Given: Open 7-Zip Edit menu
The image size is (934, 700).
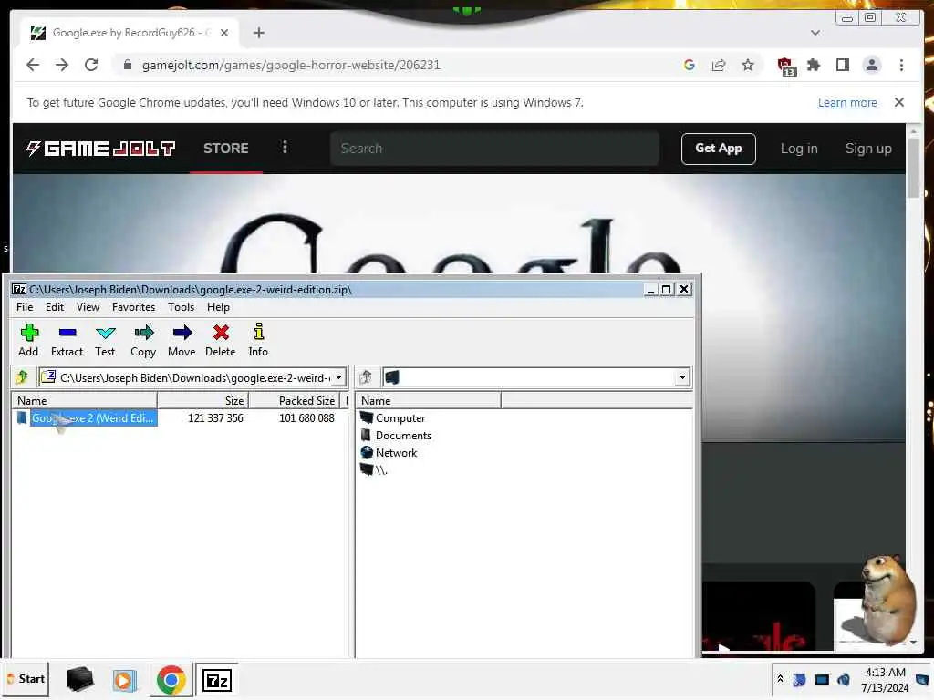Looking at the screenshot, I should pos(55,307).
